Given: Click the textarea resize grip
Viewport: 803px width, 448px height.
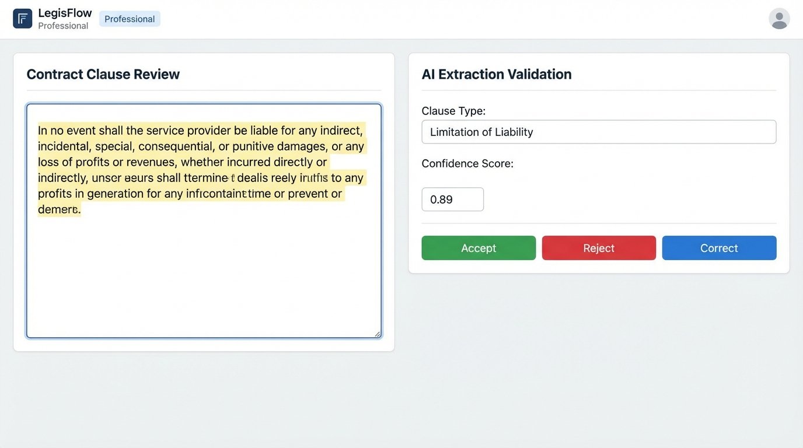Looking at the screenshot, I should 377,332.
